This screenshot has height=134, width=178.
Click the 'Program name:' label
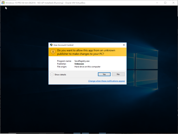(64, 61)
